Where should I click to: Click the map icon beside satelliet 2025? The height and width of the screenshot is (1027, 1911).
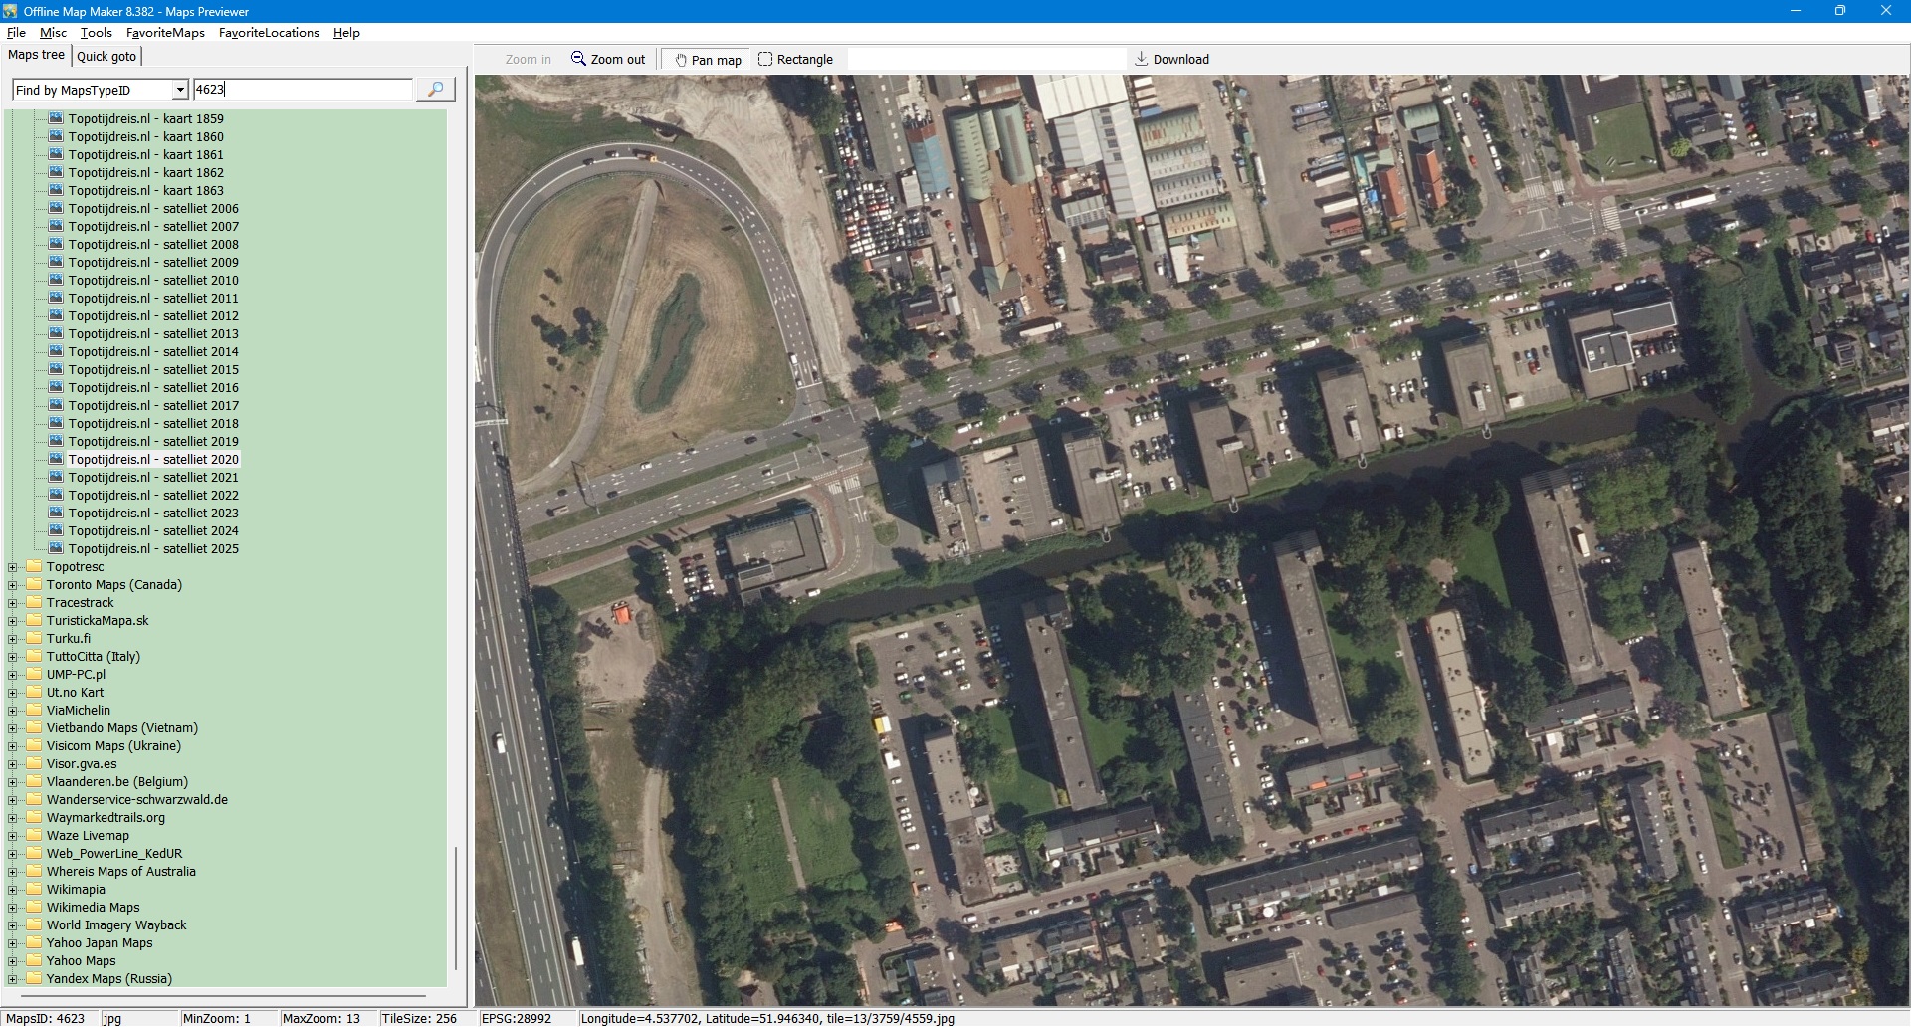(56, 548)
